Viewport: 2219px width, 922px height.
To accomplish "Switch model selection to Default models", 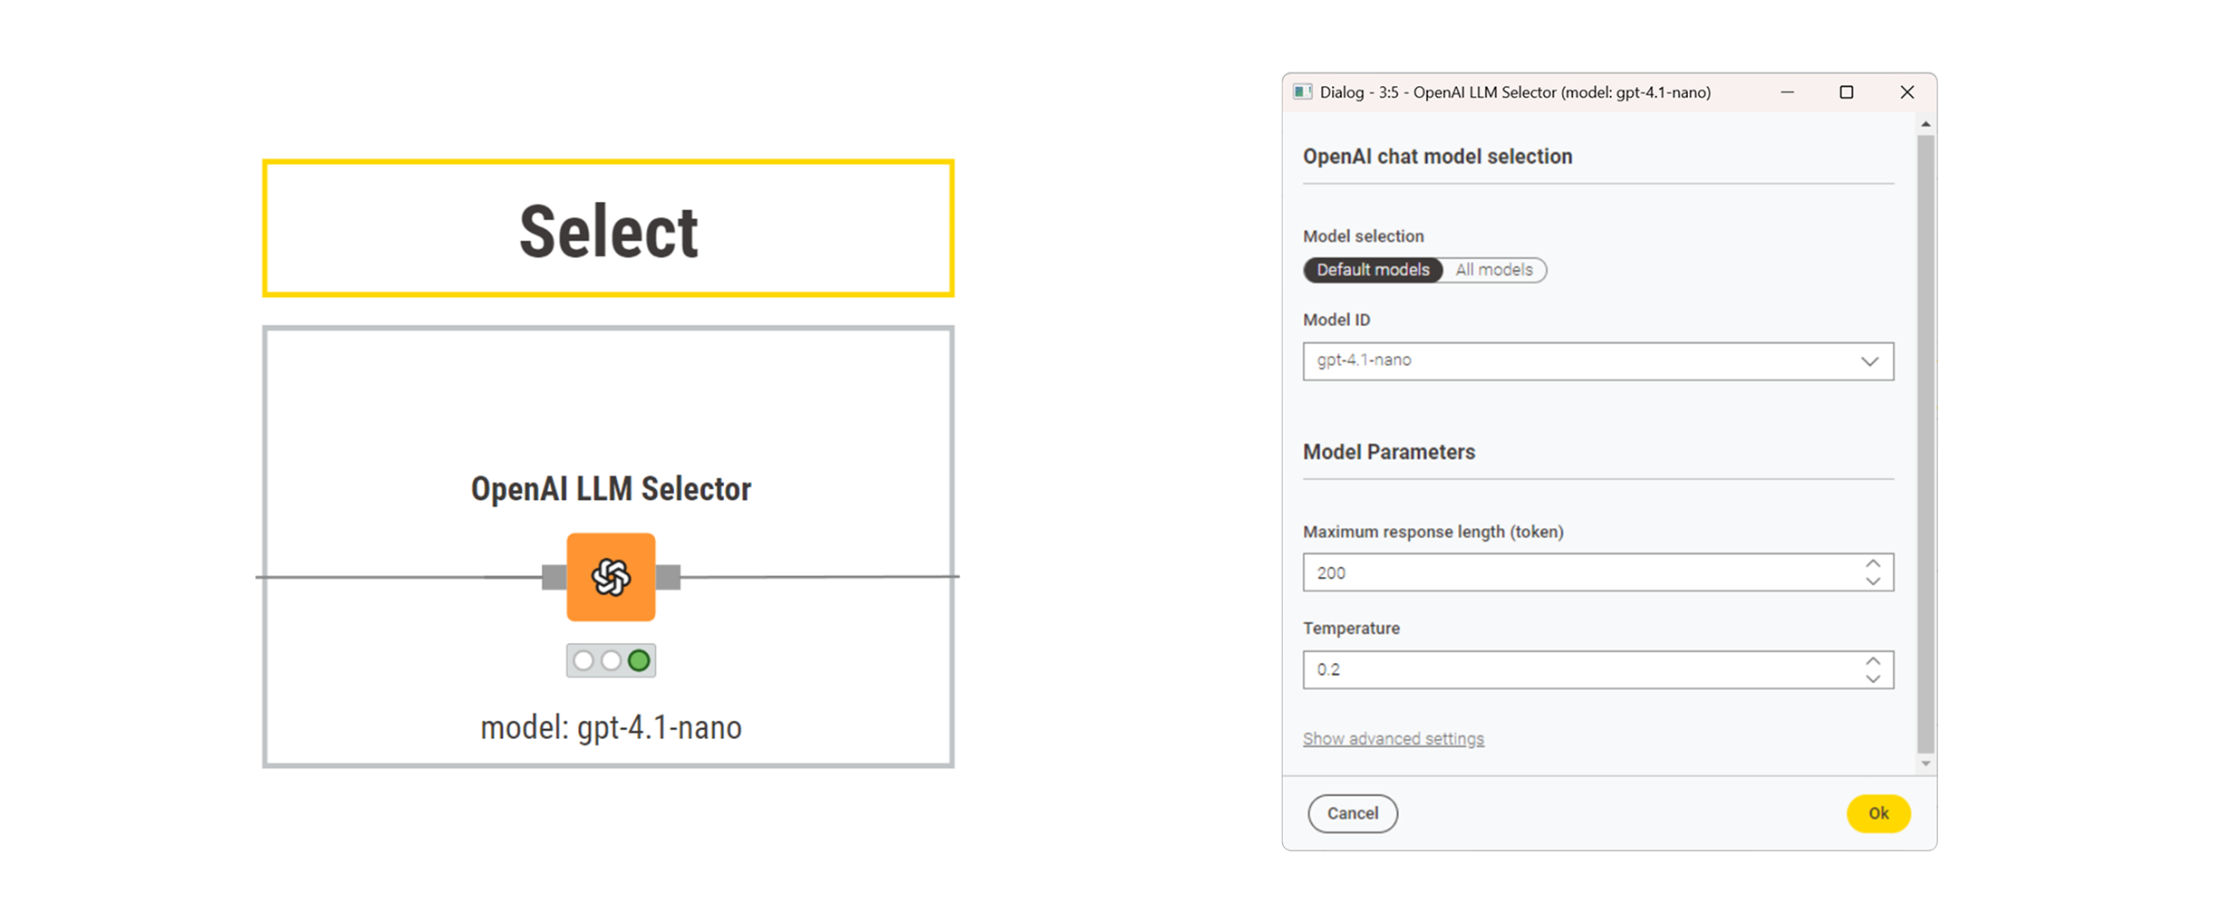I will click(1373, 270).
